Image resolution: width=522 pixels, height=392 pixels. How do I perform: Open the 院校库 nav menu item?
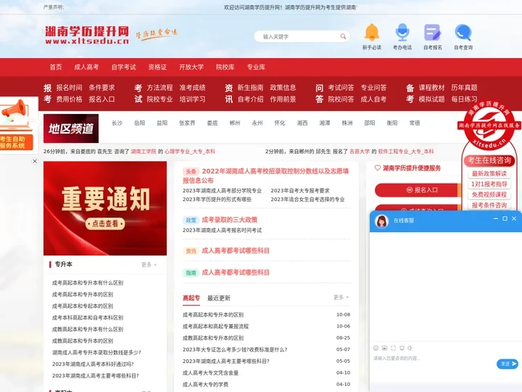coord(225,67)
